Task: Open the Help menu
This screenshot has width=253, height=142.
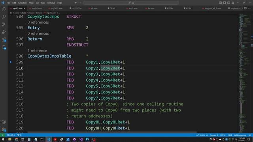Action: coord(60,3)
